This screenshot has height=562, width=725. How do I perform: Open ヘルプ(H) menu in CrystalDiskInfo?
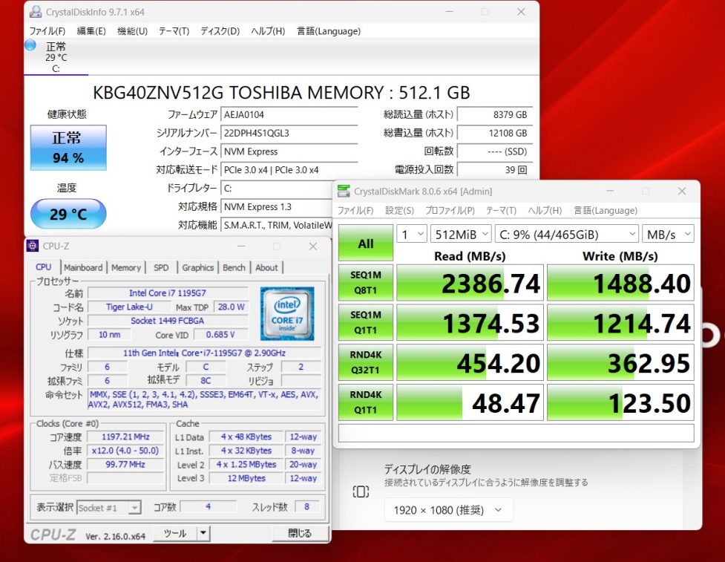click(x=268, y=31)
